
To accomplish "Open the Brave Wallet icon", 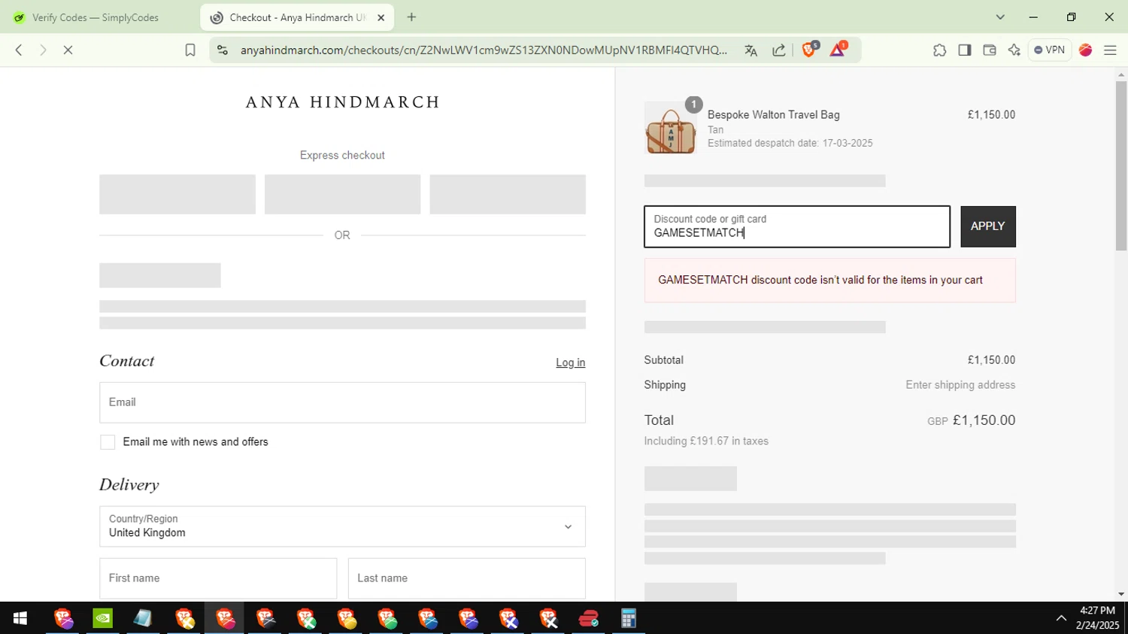I will coord(990,50).
